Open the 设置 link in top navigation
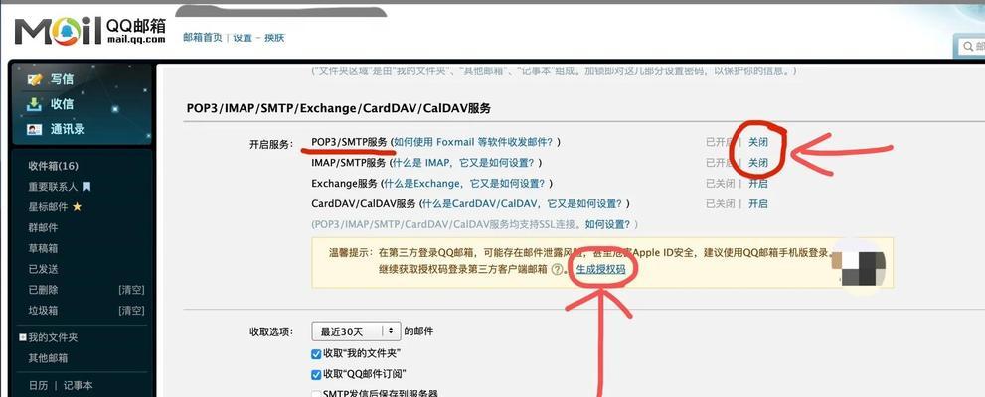The image size is (985, 397). (243, 38)
